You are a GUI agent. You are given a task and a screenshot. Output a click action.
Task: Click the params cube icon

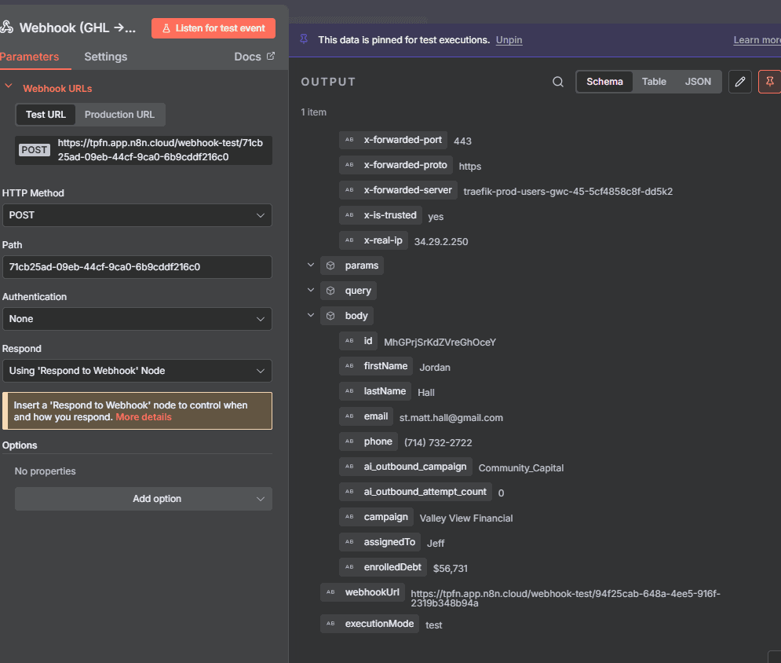[330, 266]
